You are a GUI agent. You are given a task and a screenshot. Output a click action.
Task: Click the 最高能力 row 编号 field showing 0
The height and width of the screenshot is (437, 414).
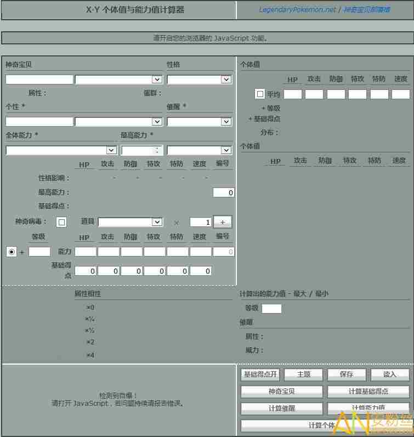[x=223, y=192]
